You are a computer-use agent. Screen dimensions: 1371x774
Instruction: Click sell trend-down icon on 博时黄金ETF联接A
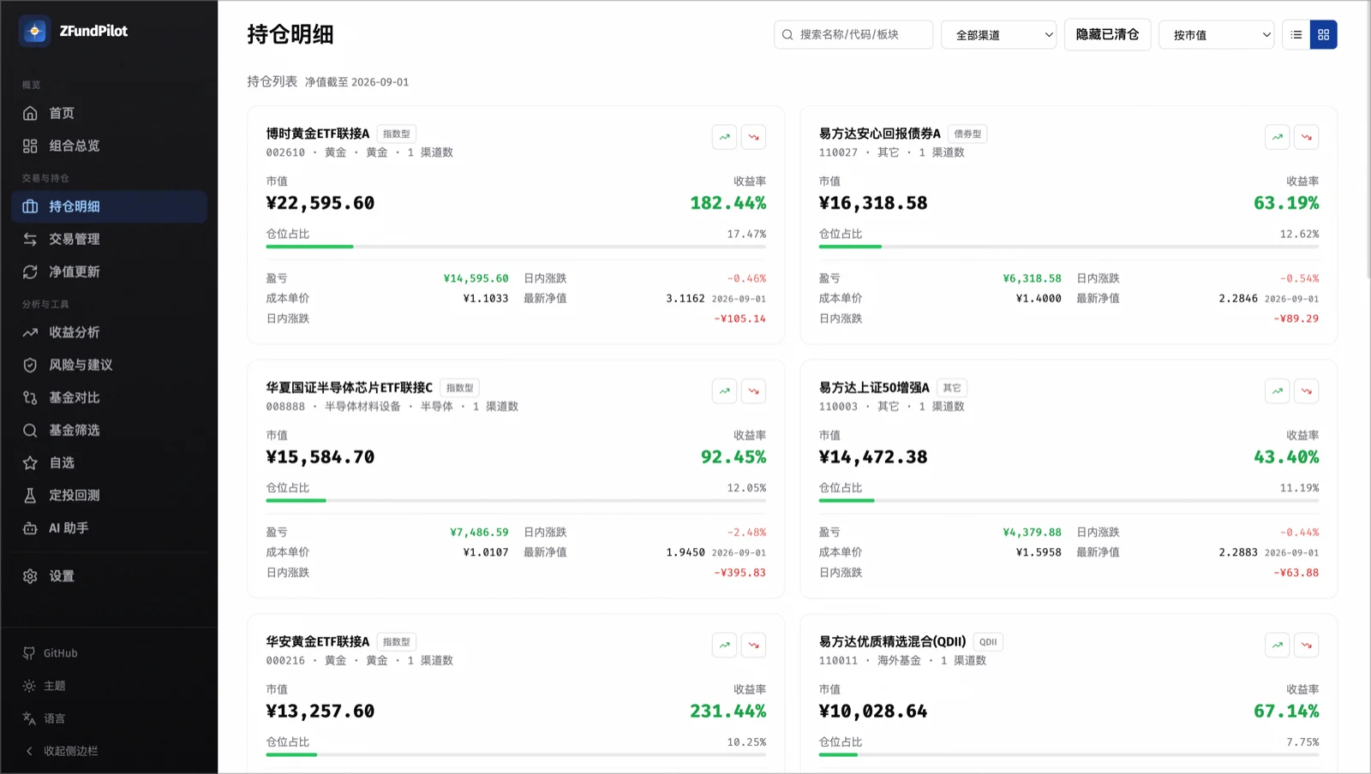[754, 137]
